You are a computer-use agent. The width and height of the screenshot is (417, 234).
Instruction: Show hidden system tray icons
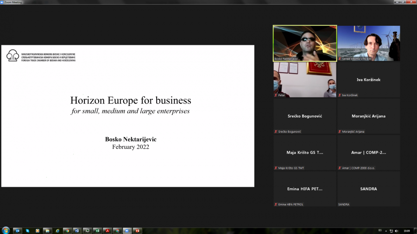pyautogui.click(x=386, y=231)
